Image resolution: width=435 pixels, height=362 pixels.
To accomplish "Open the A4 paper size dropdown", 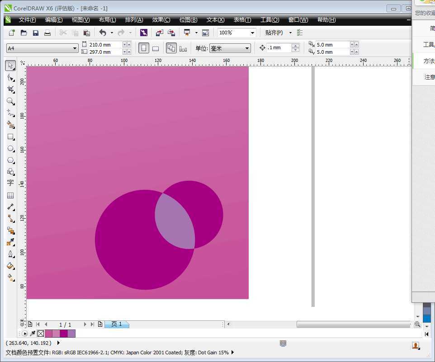I will click(74, 47).
